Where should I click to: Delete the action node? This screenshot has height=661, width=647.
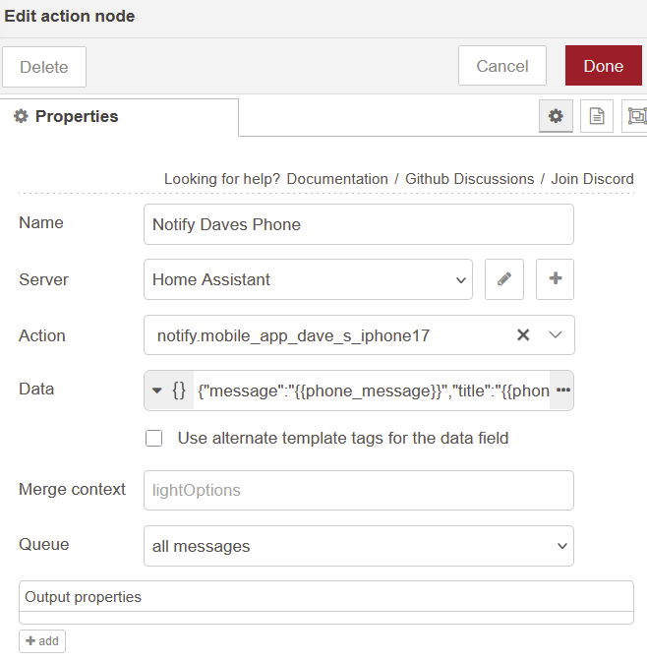coord(44,67)
